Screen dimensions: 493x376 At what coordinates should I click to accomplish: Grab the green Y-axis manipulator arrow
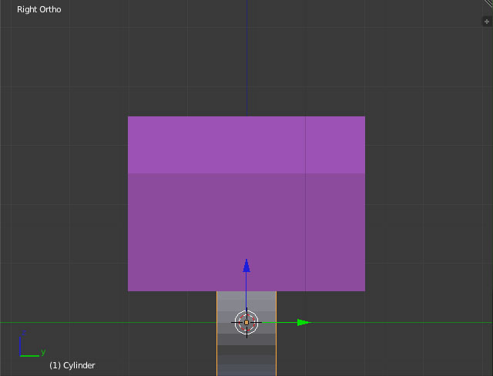point(303,322)
